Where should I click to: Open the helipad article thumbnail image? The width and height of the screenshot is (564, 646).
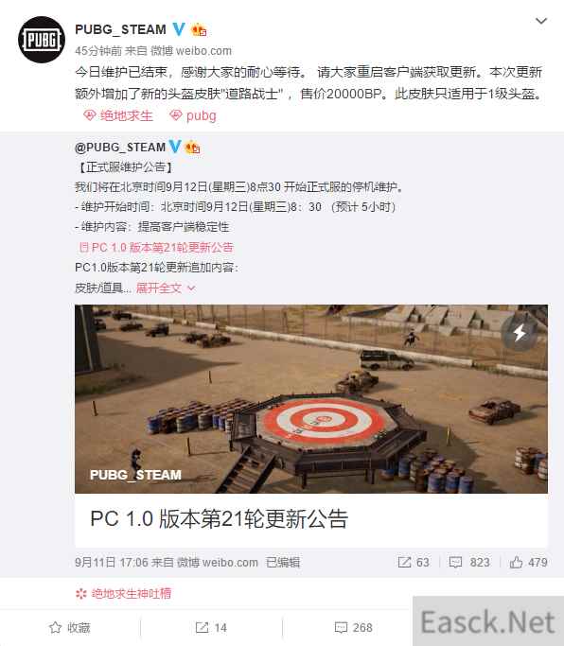pos(311,399)
